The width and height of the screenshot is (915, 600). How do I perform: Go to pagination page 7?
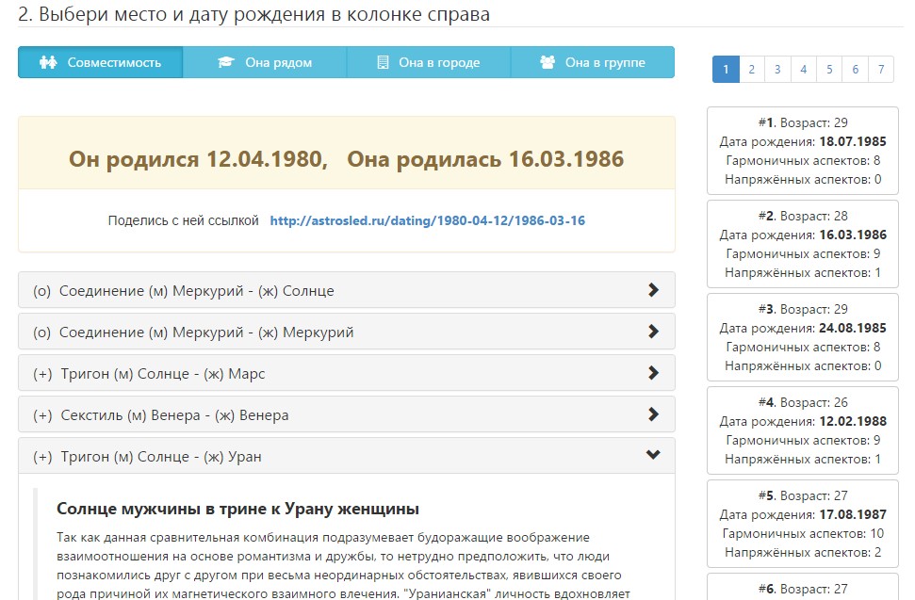[881, 70]
